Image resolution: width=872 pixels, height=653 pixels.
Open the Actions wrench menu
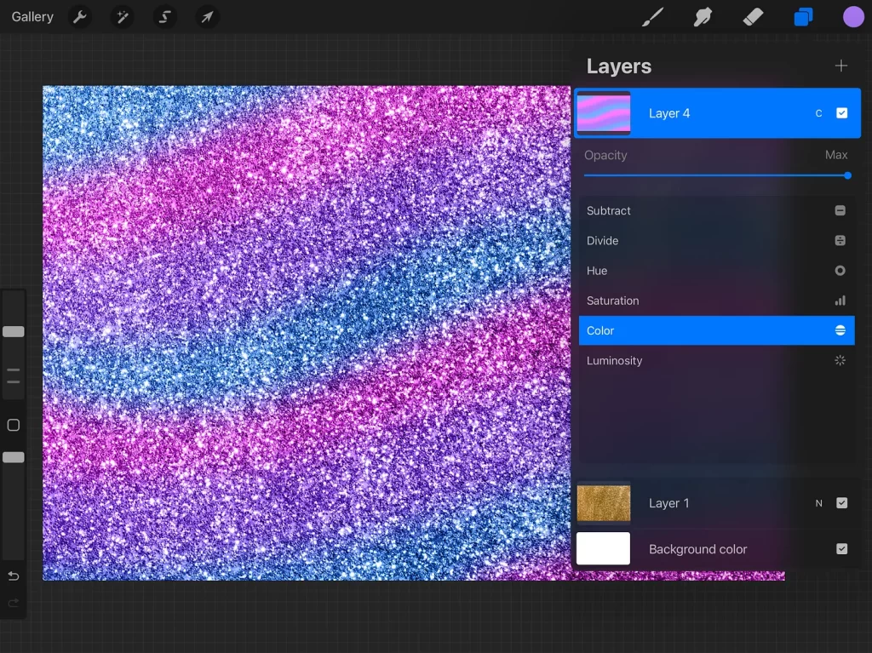[x=79, y=17]
